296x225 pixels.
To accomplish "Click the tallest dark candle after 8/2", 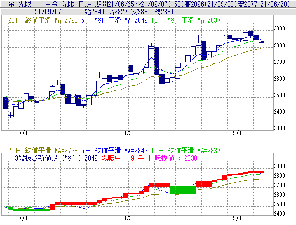I will pos(157,61).
